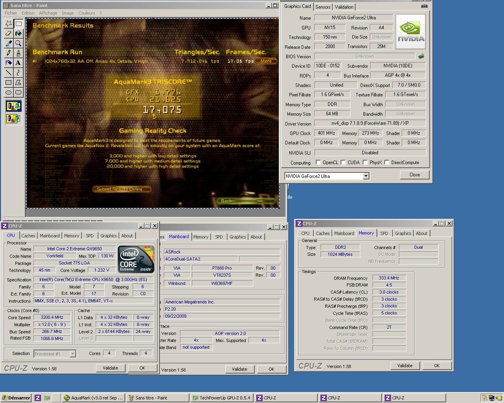Image resolution: width=504 pixels, height=403 pixels.
Task: Select the Ellipse shape tool
Action: (8, 92)
